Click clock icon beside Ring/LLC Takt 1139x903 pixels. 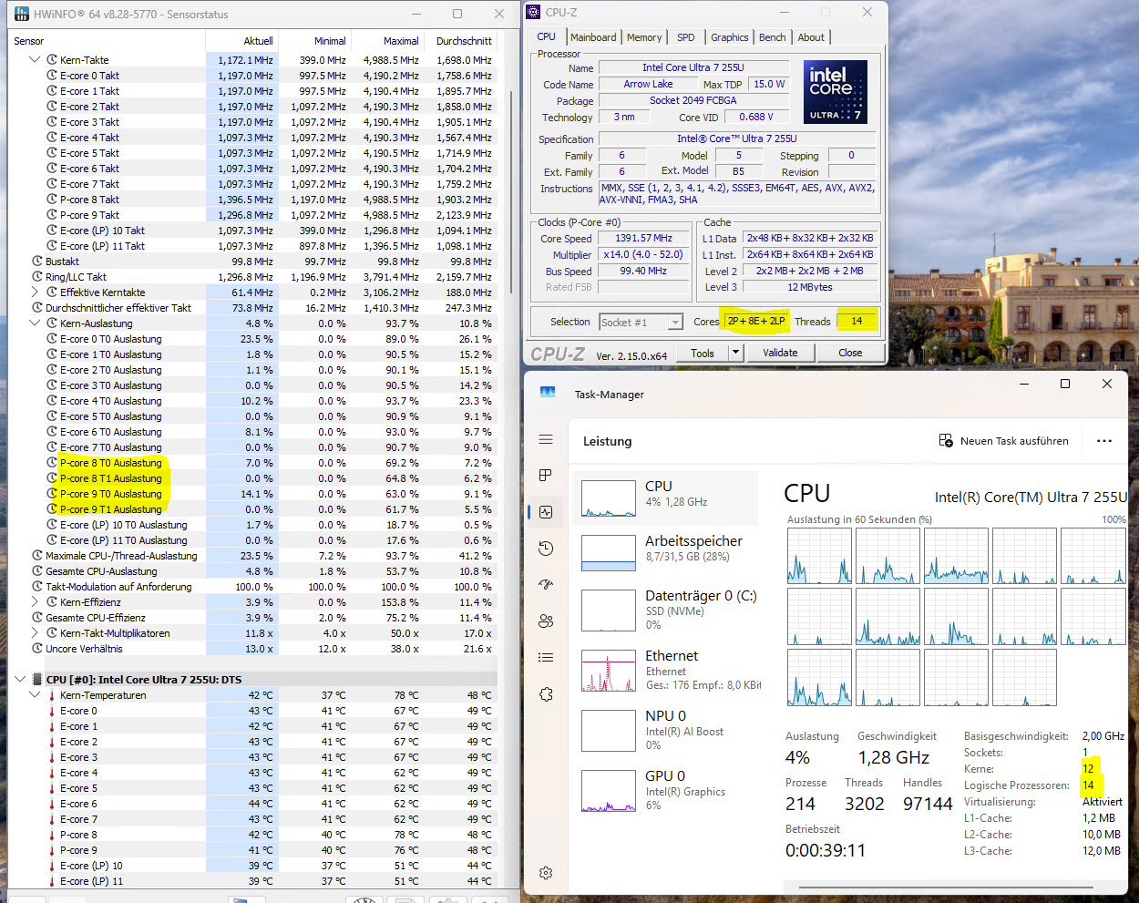click(x=37, y=277)
